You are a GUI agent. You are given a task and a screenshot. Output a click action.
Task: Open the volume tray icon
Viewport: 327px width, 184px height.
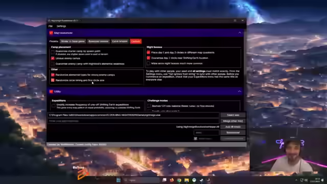[306, 180]
